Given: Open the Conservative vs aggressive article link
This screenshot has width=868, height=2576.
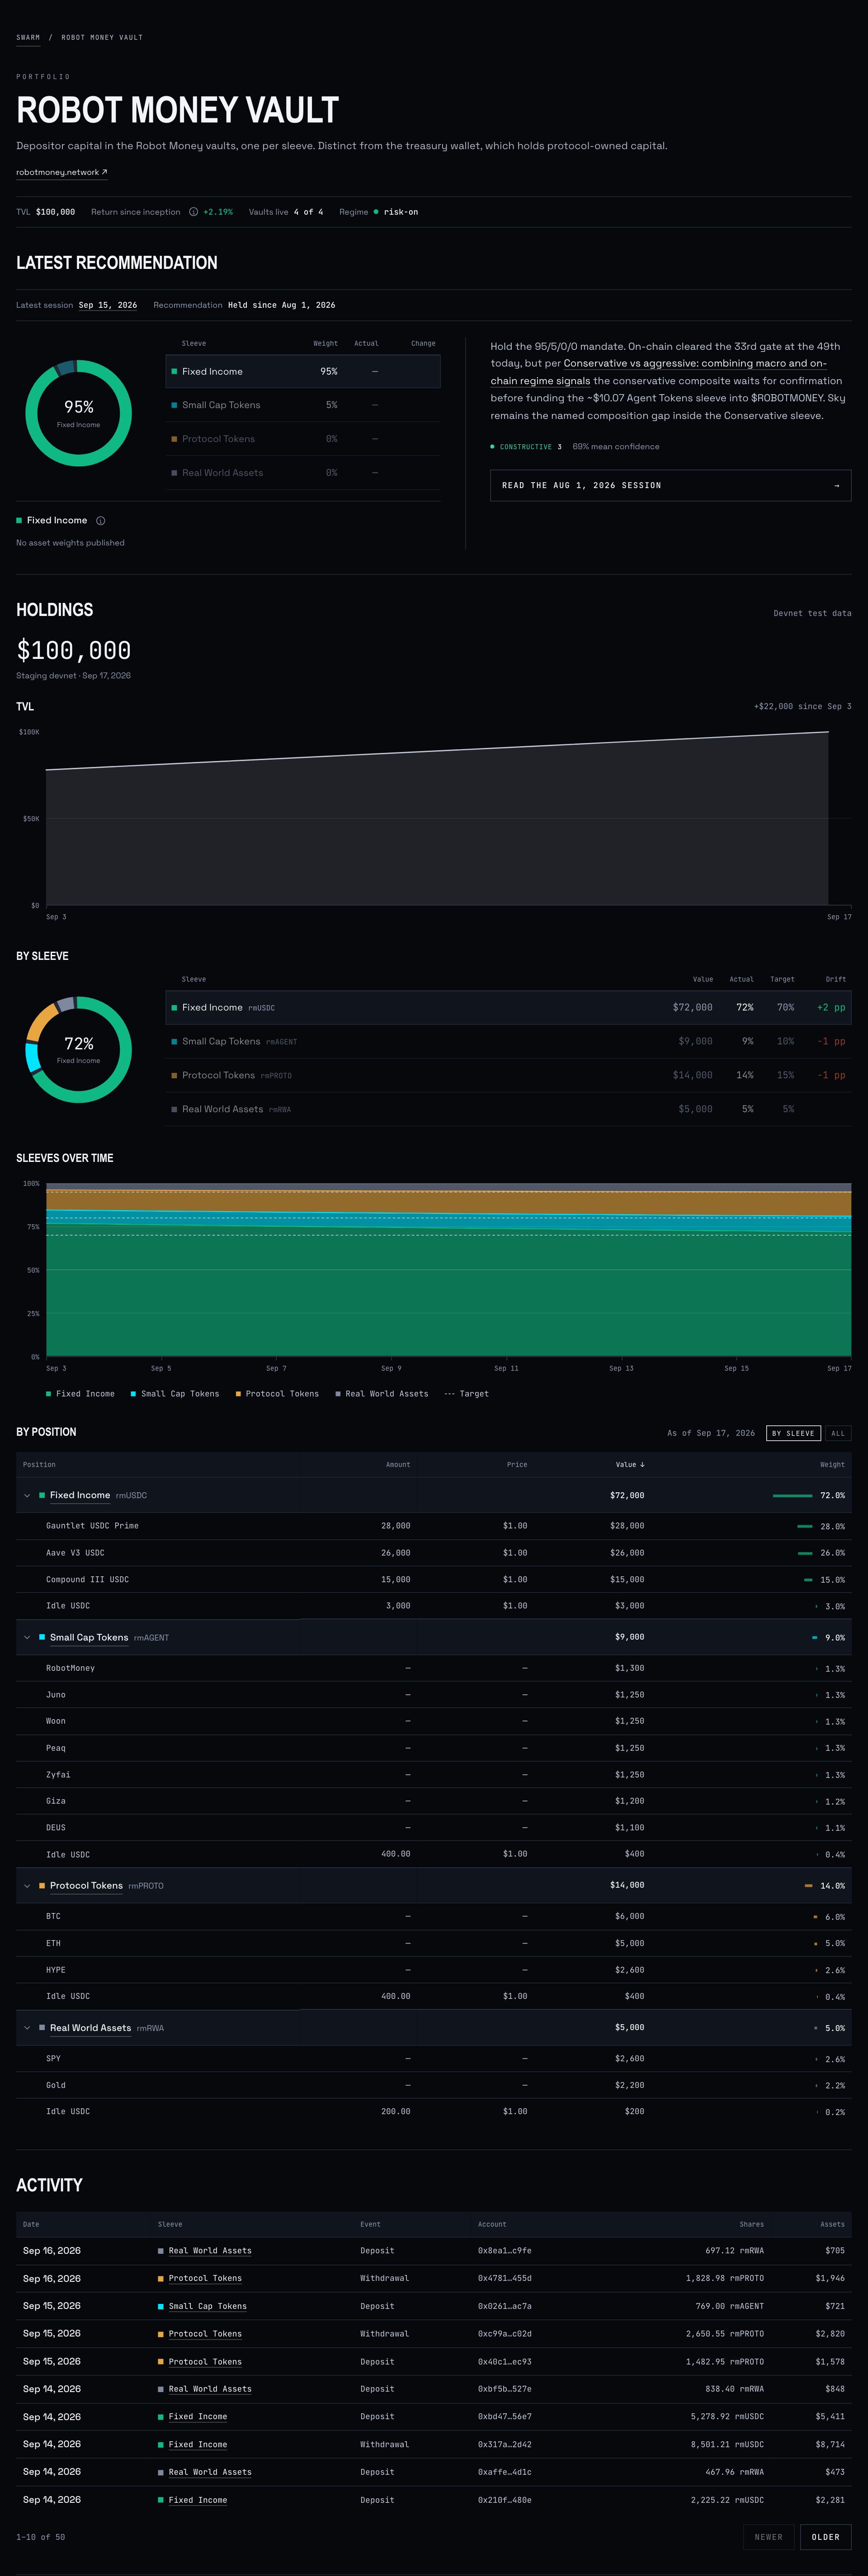Looking at the screenshot, I should (659, 372).
